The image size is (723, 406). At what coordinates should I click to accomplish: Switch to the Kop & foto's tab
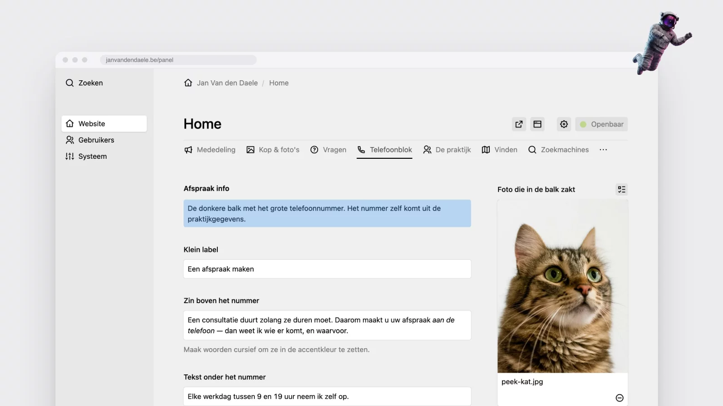pyautogui.click(x=273, y=150)
